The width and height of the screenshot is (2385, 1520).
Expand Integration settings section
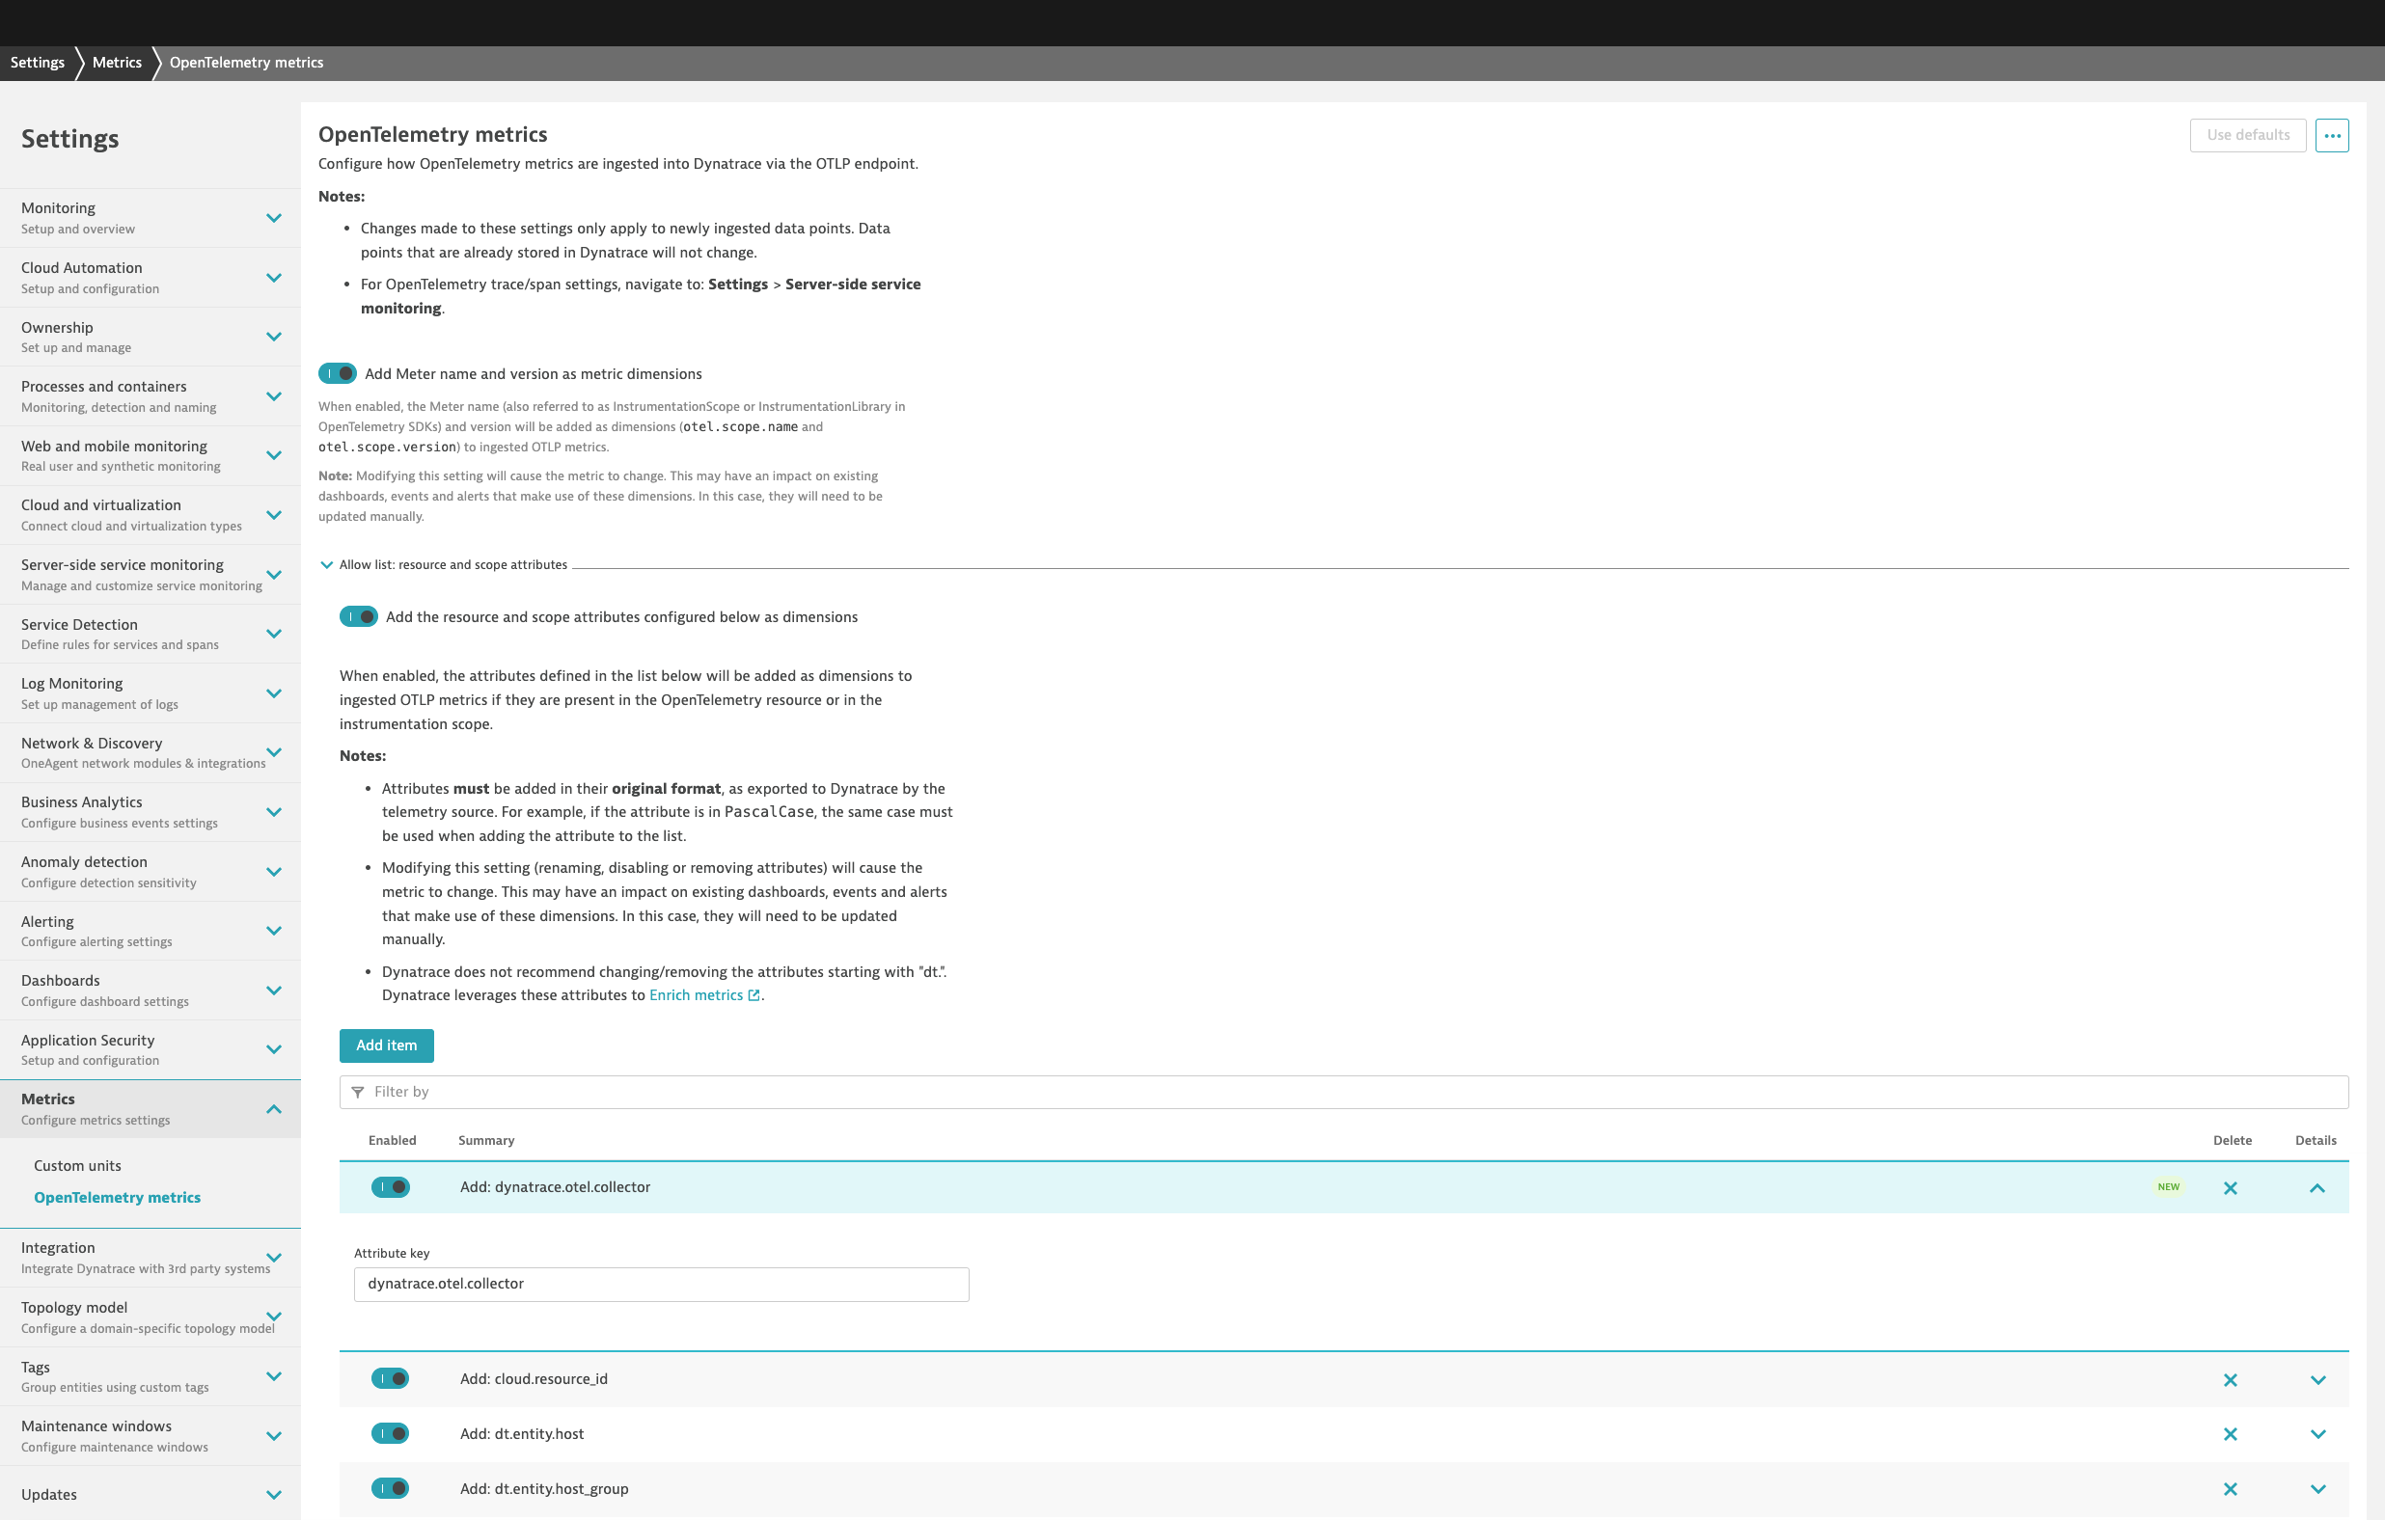[x=274, y=1258]
